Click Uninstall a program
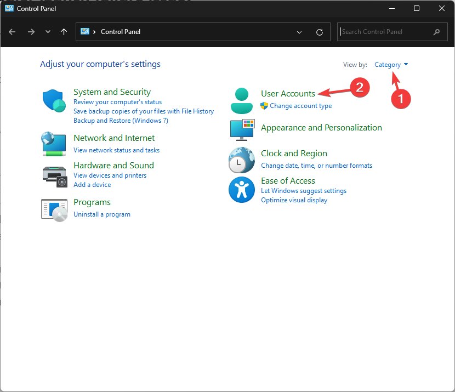 click(102, 214)
